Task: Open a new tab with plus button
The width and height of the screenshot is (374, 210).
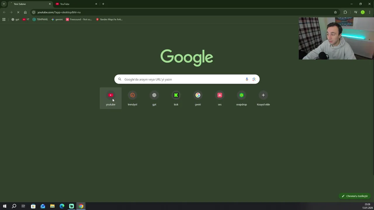Action: pyautogui.click(x=103, y=4)
